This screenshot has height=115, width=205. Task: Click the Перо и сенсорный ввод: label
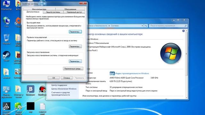click(96, 91)
